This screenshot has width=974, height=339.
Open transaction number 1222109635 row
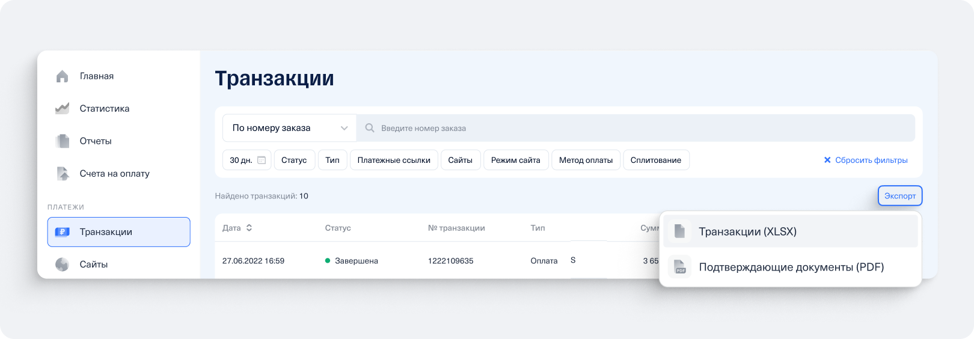(x=450, y=261)
